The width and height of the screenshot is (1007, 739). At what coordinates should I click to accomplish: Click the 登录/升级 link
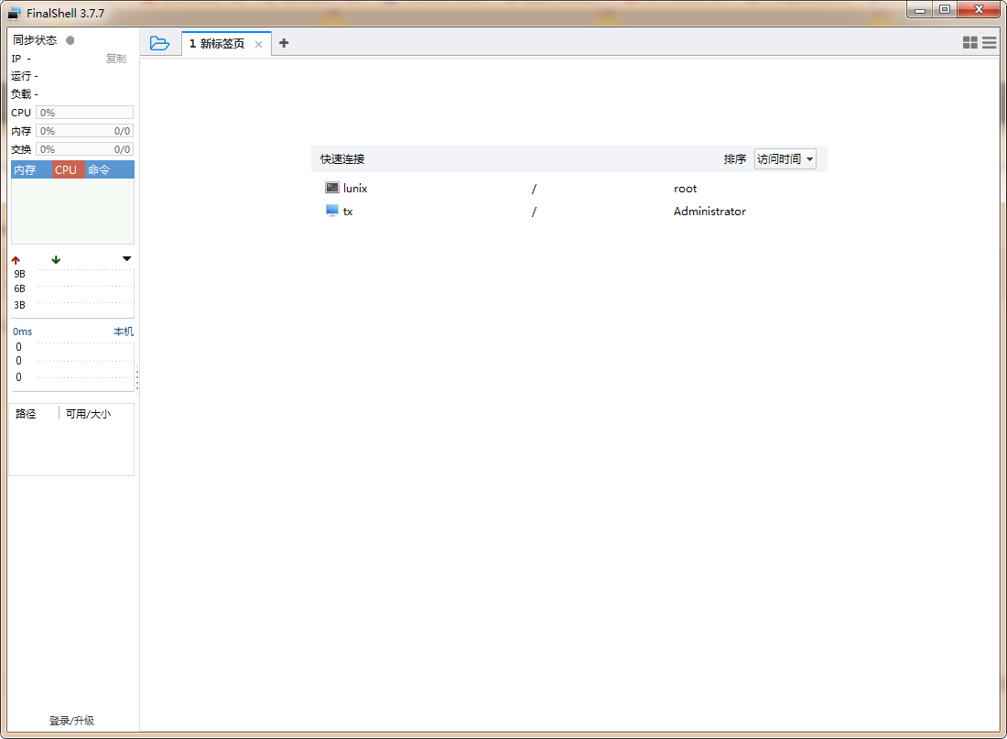(72, 721)
